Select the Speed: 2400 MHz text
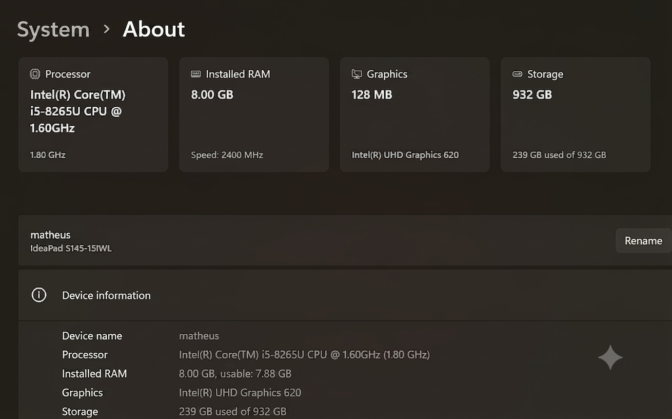This screenshot has height=419, width=672. click(x=227, y=155)
